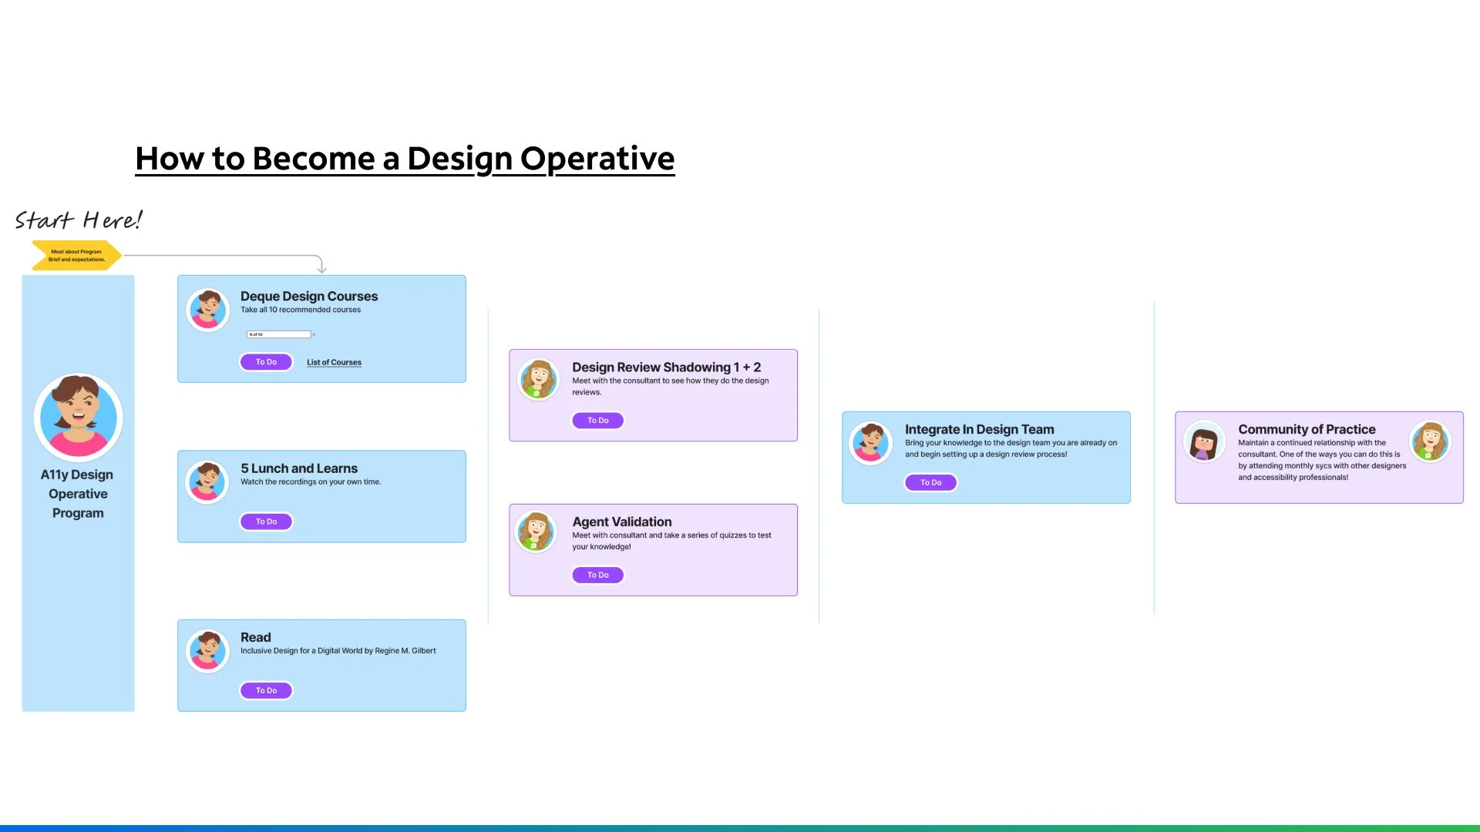Click consultant avatar on Design Review Shadowing card
Image resolution: width=1480 pixels, height=832 pixels.
[539, 380]
